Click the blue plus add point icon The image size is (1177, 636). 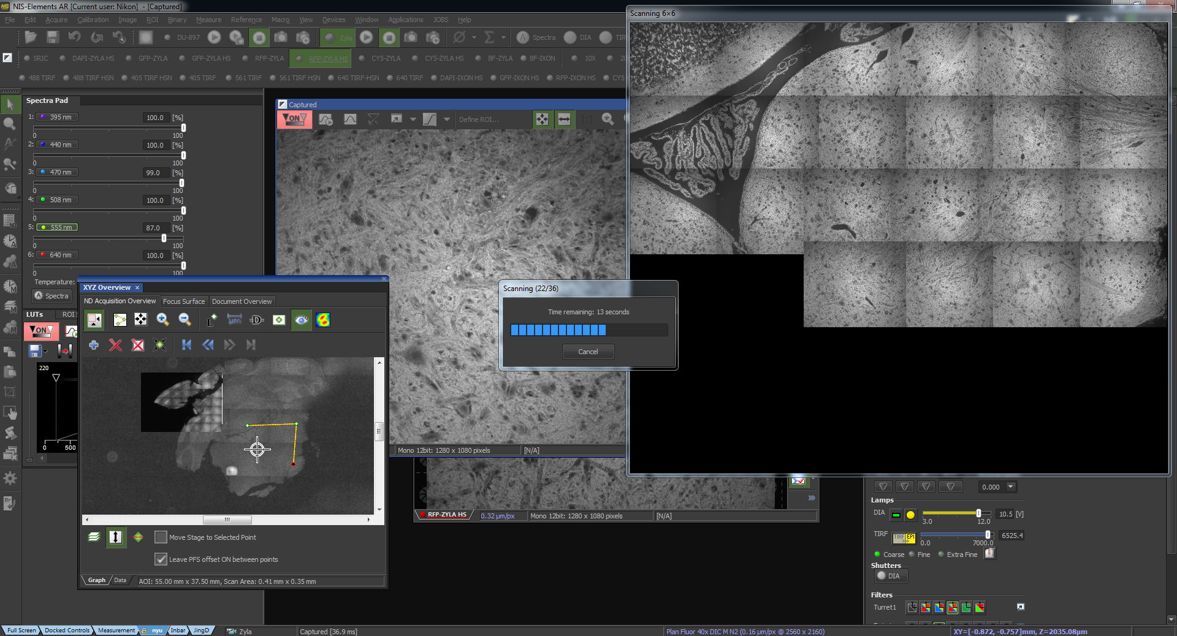coord(94,345)
